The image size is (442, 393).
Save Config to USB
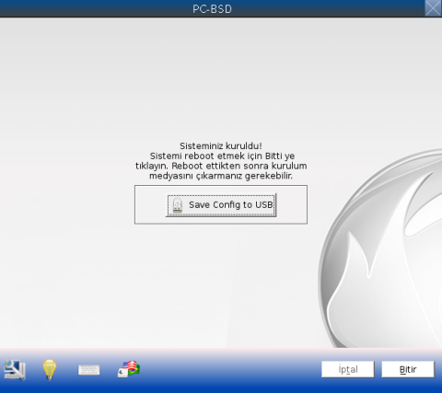221,205
